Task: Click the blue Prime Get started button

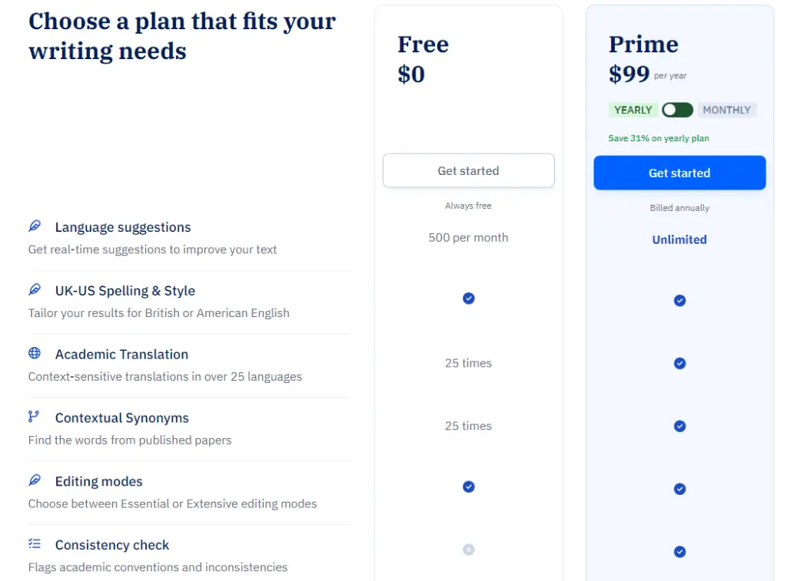Action: [679, 173]
